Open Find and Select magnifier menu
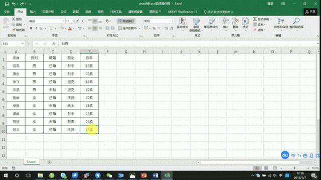 (x=296, y=24)
